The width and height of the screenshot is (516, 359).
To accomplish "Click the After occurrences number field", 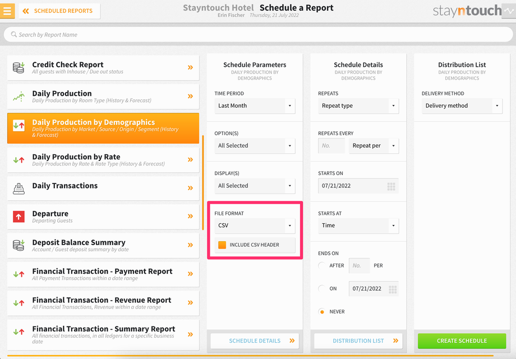I will (359, 265).
